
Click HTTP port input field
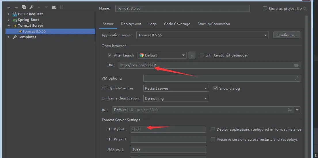(x=168, y=129)
